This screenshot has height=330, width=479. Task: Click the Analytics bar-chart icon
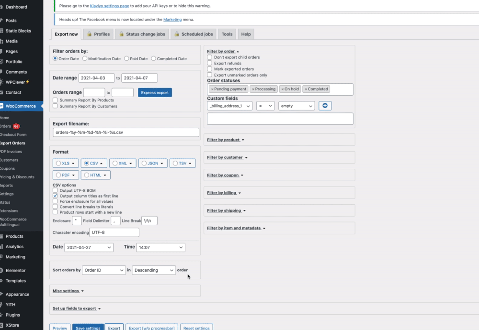pyautogui.click(x=1, y=247)
